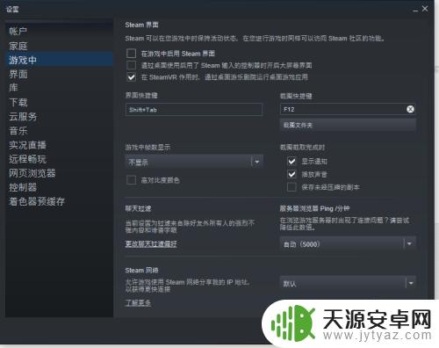Open change chat filter preferences link
439x348 pixels.
pos(151,244)
